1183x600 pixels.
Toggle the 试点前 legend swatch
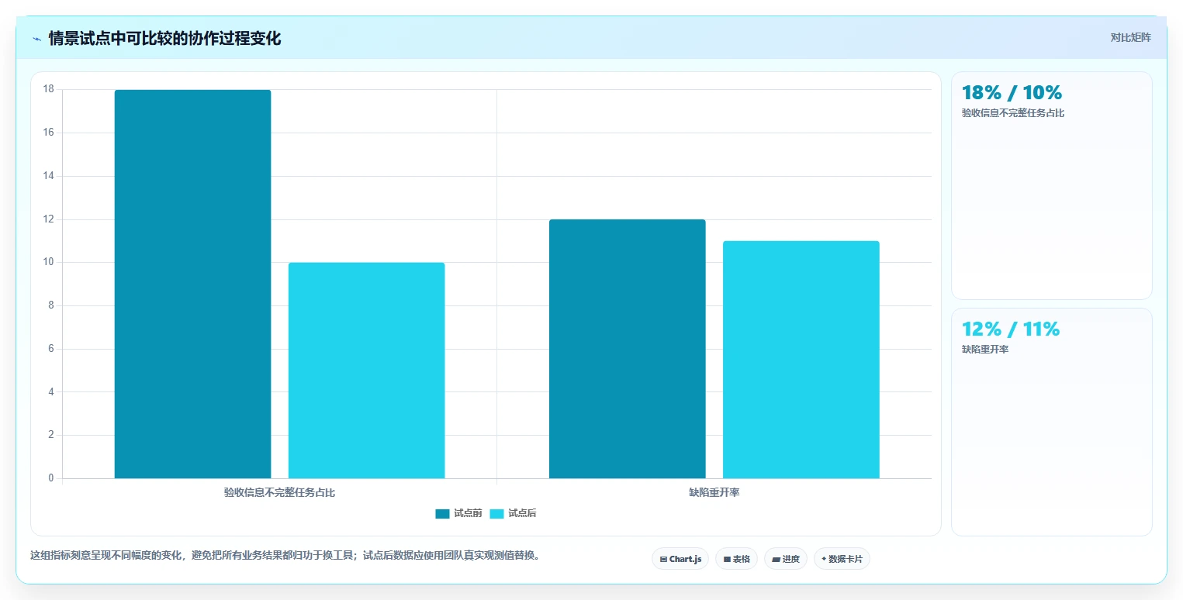[x=442, y=514]
